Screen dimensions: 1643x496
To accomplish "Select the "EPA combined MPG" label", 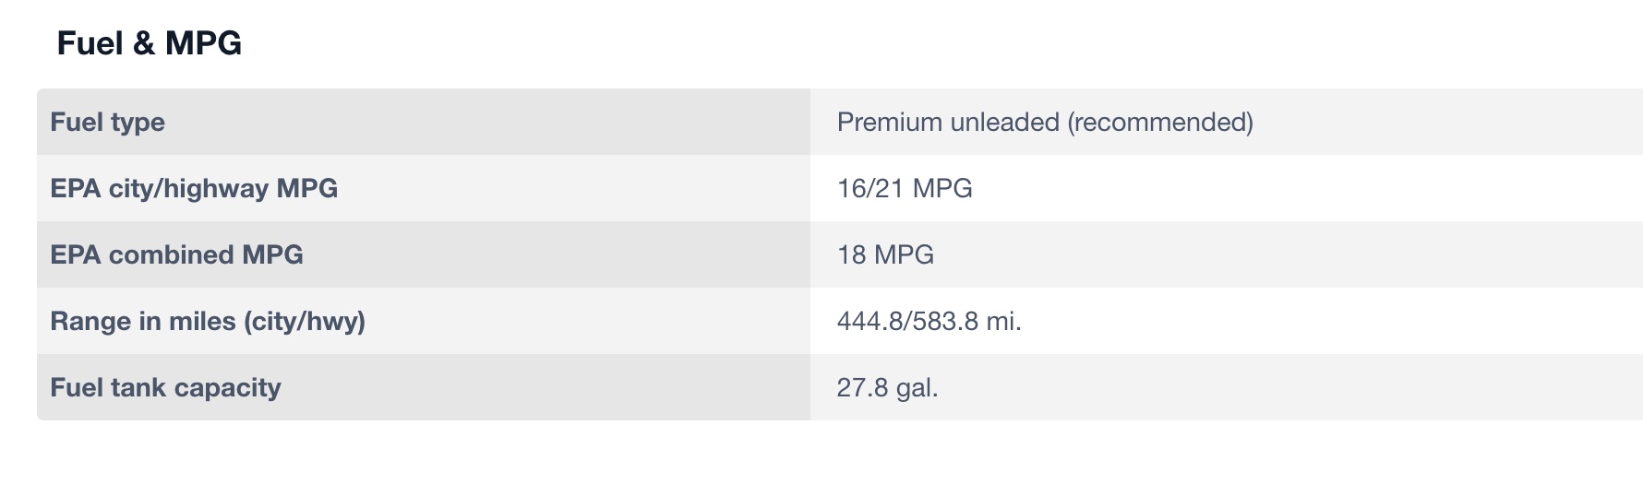I will pos(176,254).
